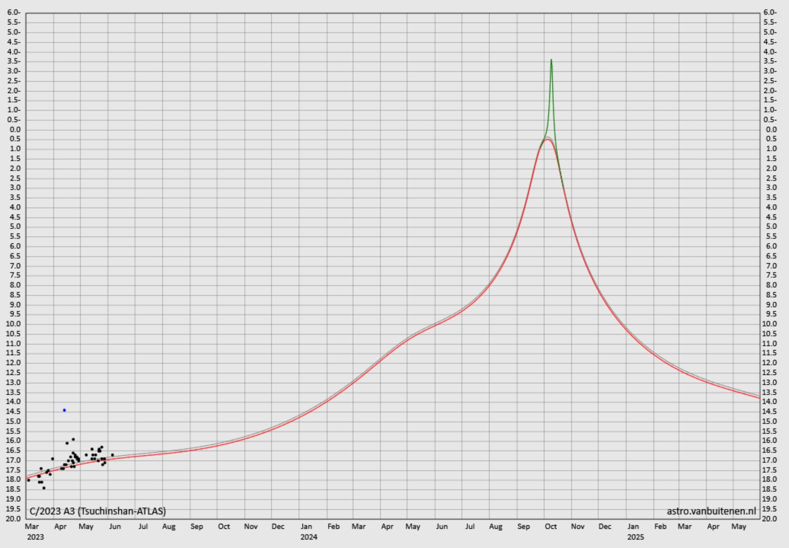The width and height of the screenshot is (789, 548).
Task: Click the rightmost May label on the time axis
Action: [739, 526]
